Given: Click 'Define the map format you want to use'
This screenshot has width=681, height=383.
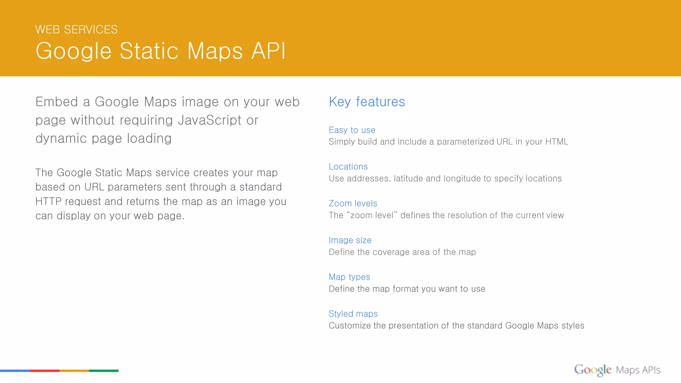Looking at the screenshot, I should point(407,289).
